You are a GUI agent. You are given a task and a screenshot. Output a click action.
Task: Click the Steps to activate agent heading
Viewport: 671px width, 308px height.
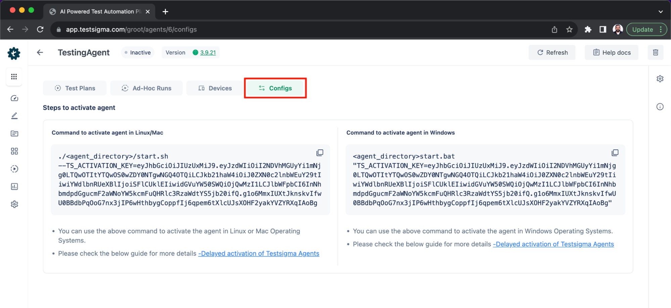coord(79,108)
